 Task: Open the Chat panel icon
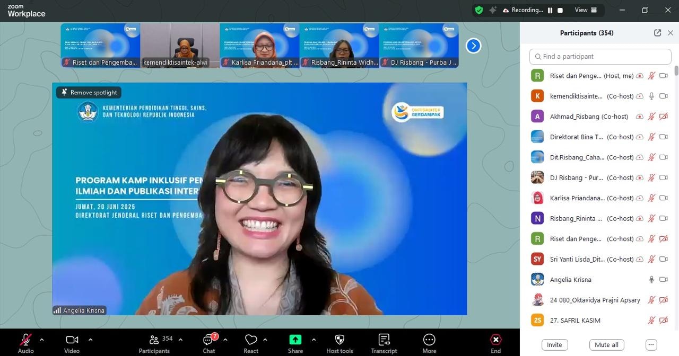tap(209, 340)
